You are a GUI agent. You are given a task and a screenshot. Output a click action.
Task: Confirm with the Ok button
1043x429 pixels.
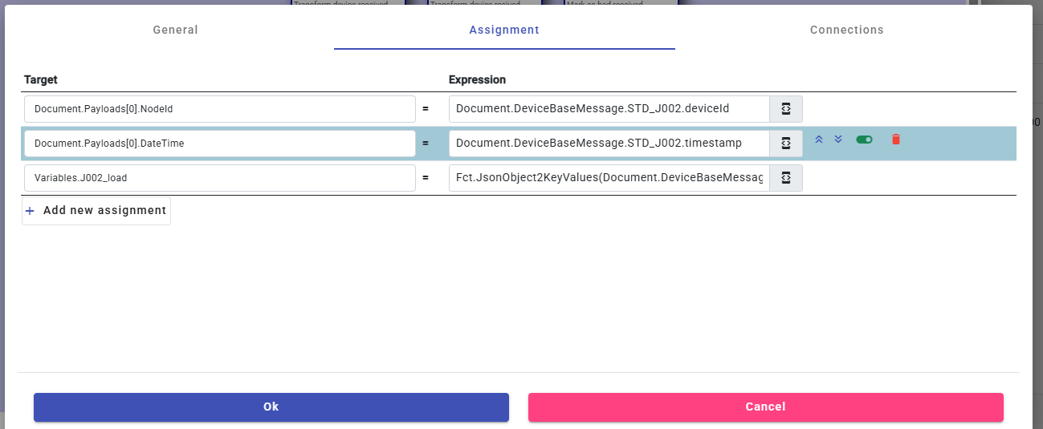pos(271,407)
